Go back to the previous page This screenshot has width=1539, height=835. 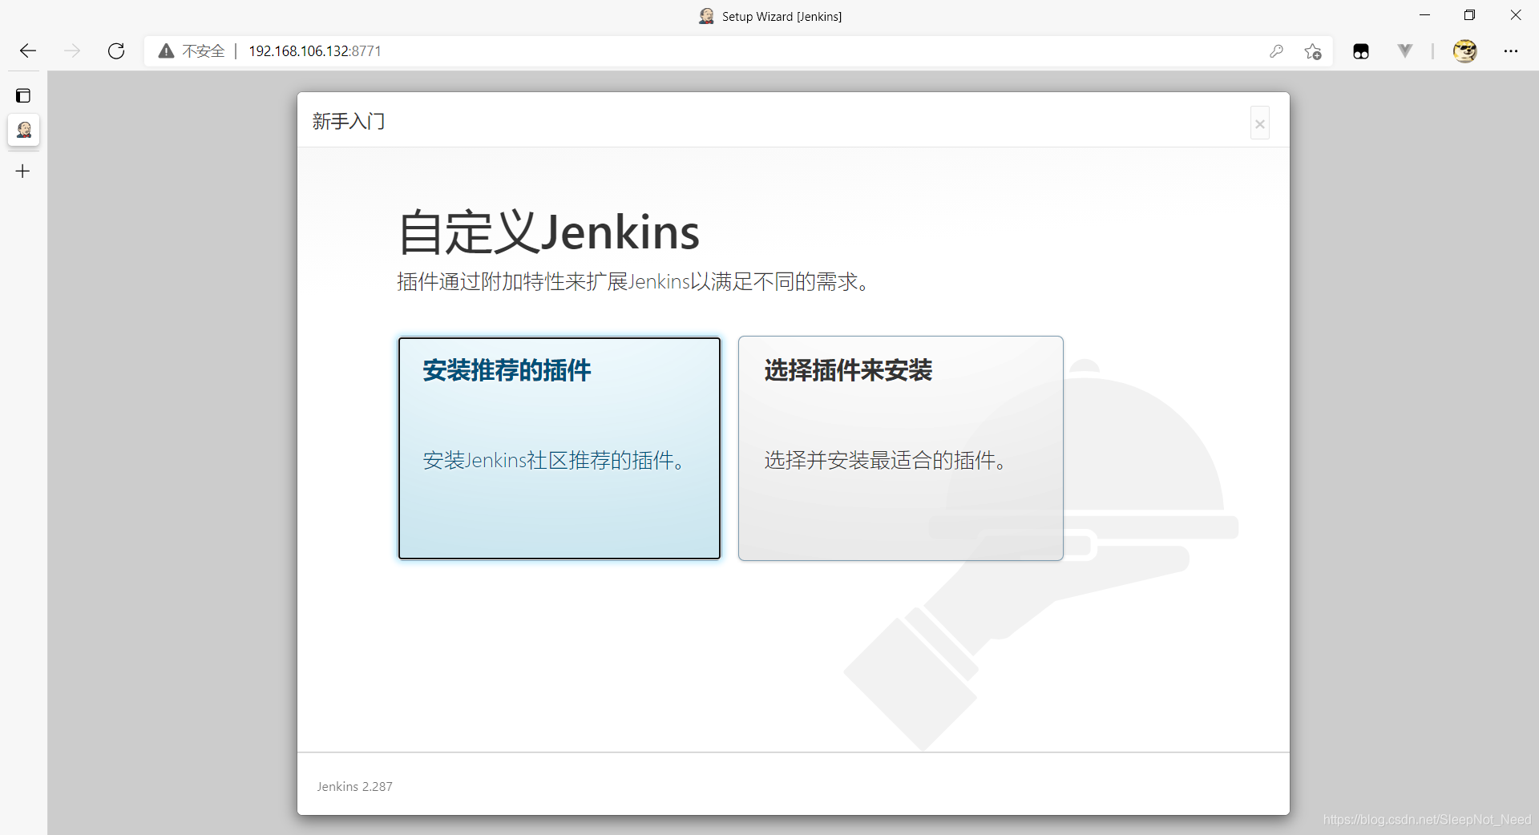click(x=28, y=51)
